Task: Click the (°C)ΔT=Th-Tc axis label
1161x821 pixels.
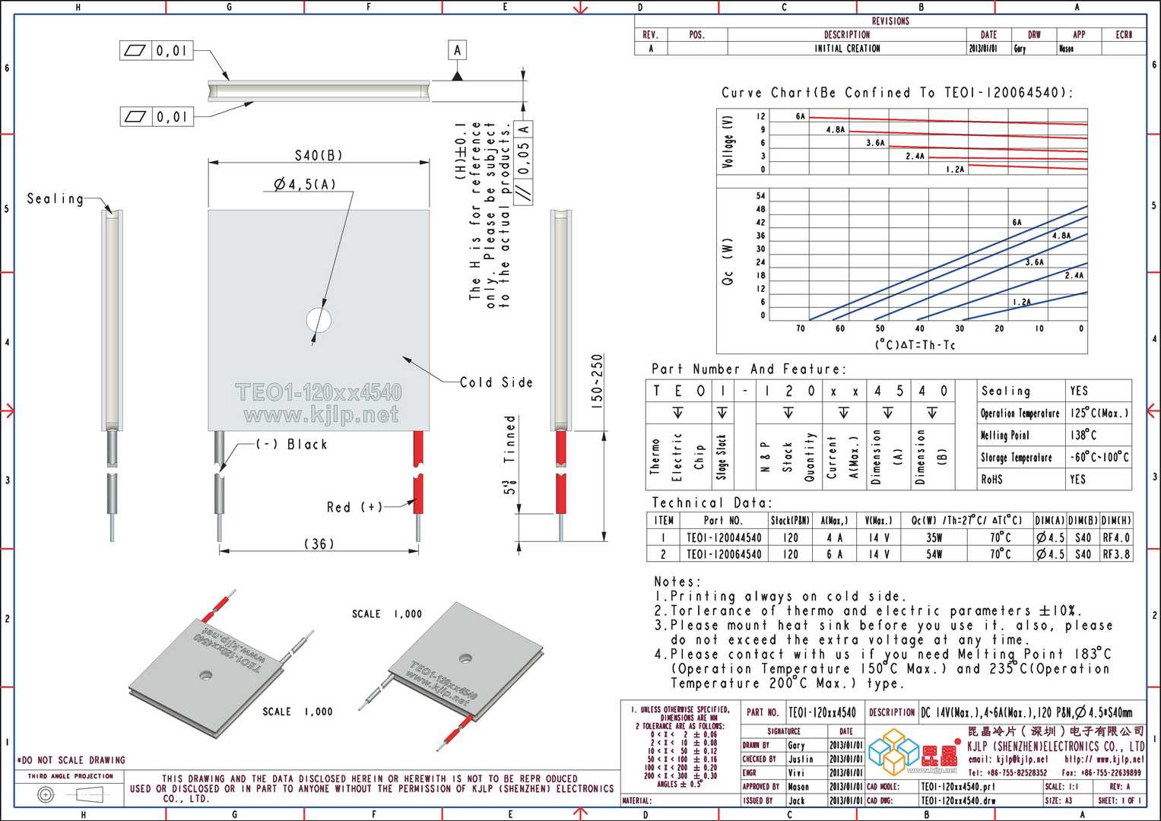Action: [915, 344]
